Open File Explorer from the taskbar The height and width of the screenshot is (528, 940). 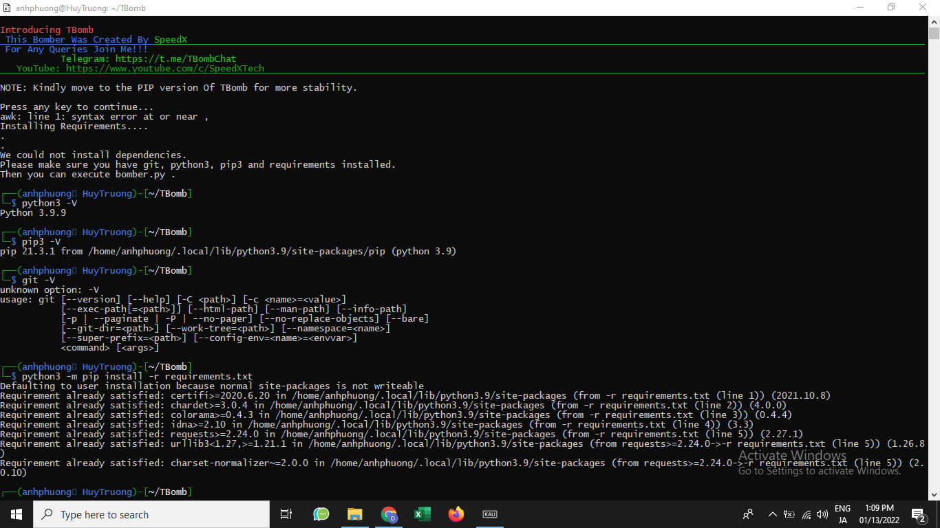(355, 514)
